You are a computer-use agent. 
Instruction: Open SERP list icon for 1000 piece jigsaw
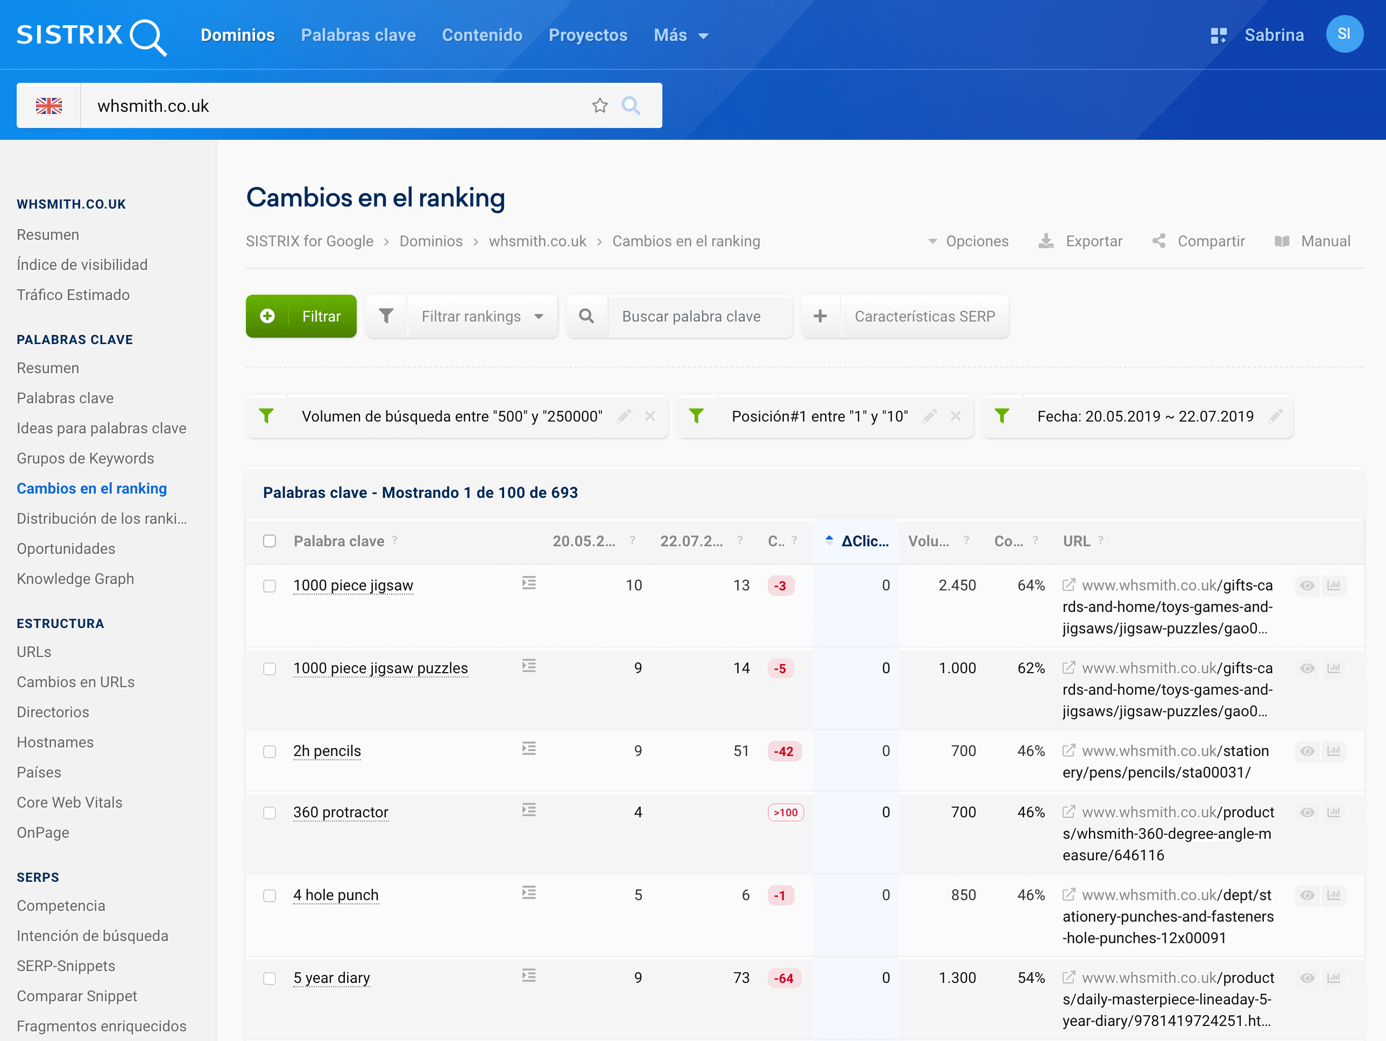pos(529,584)
